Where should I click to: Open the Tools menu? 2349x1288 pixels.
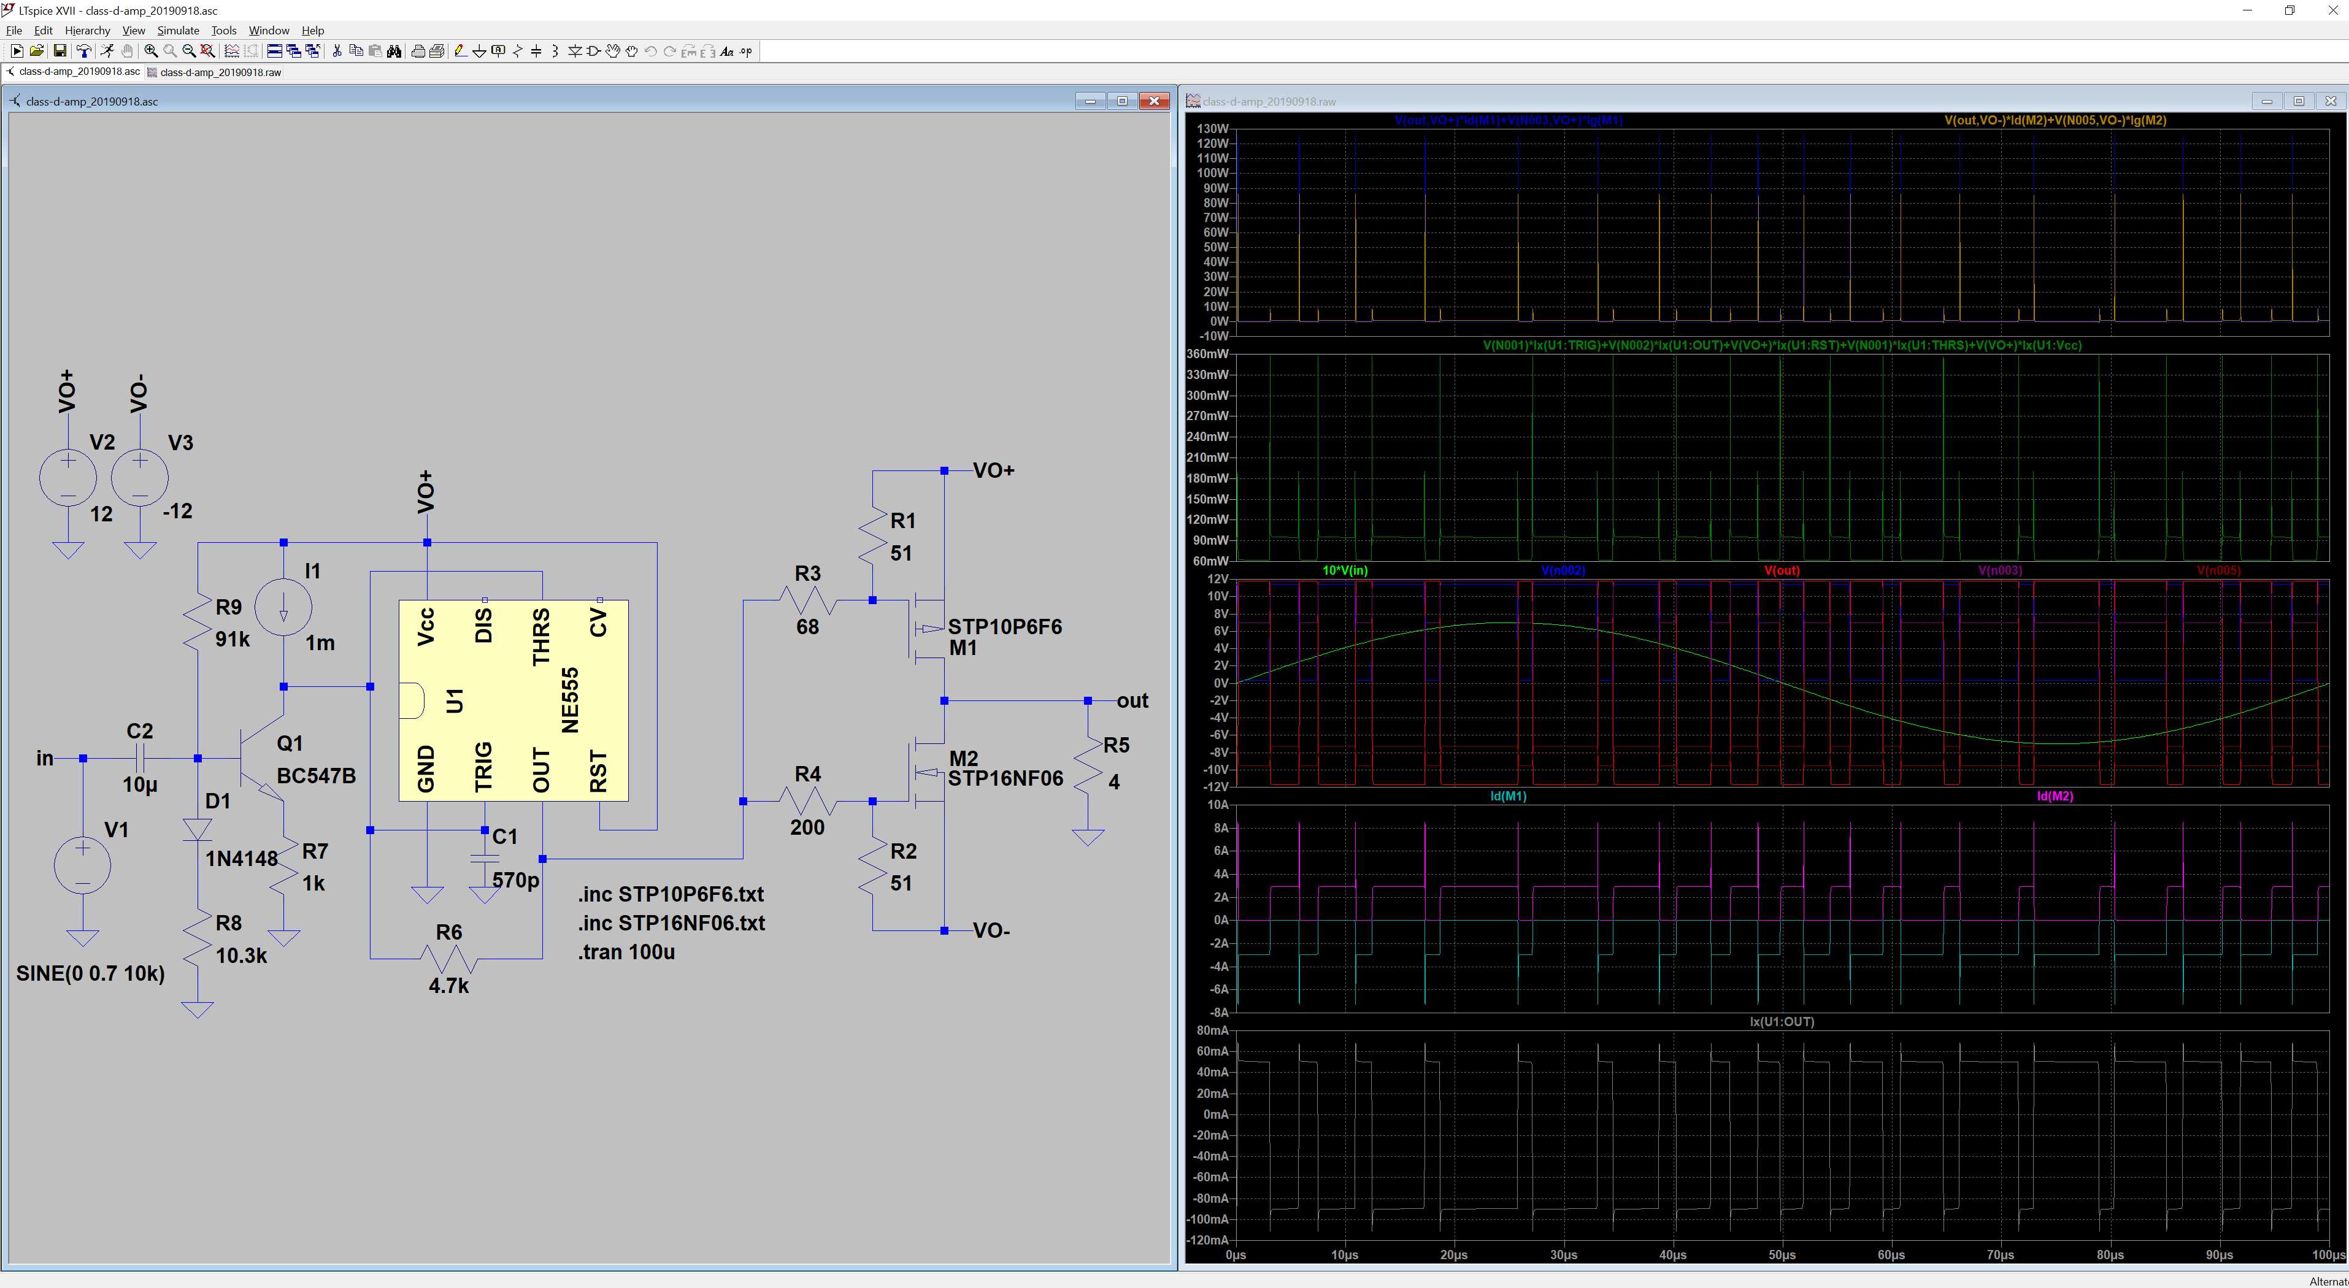[x=223, y=30]
